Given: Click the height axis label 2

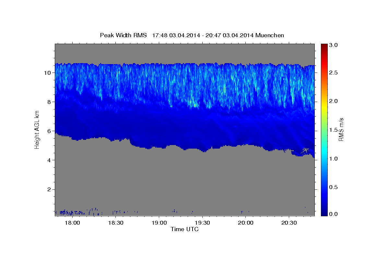Looking at the screenshot, I should (x=50, y=189).
